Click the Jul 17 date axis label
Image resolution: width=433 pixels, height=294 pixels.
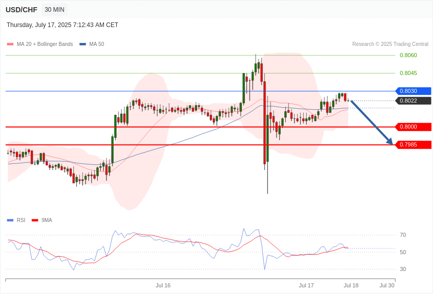click(306, 285)
